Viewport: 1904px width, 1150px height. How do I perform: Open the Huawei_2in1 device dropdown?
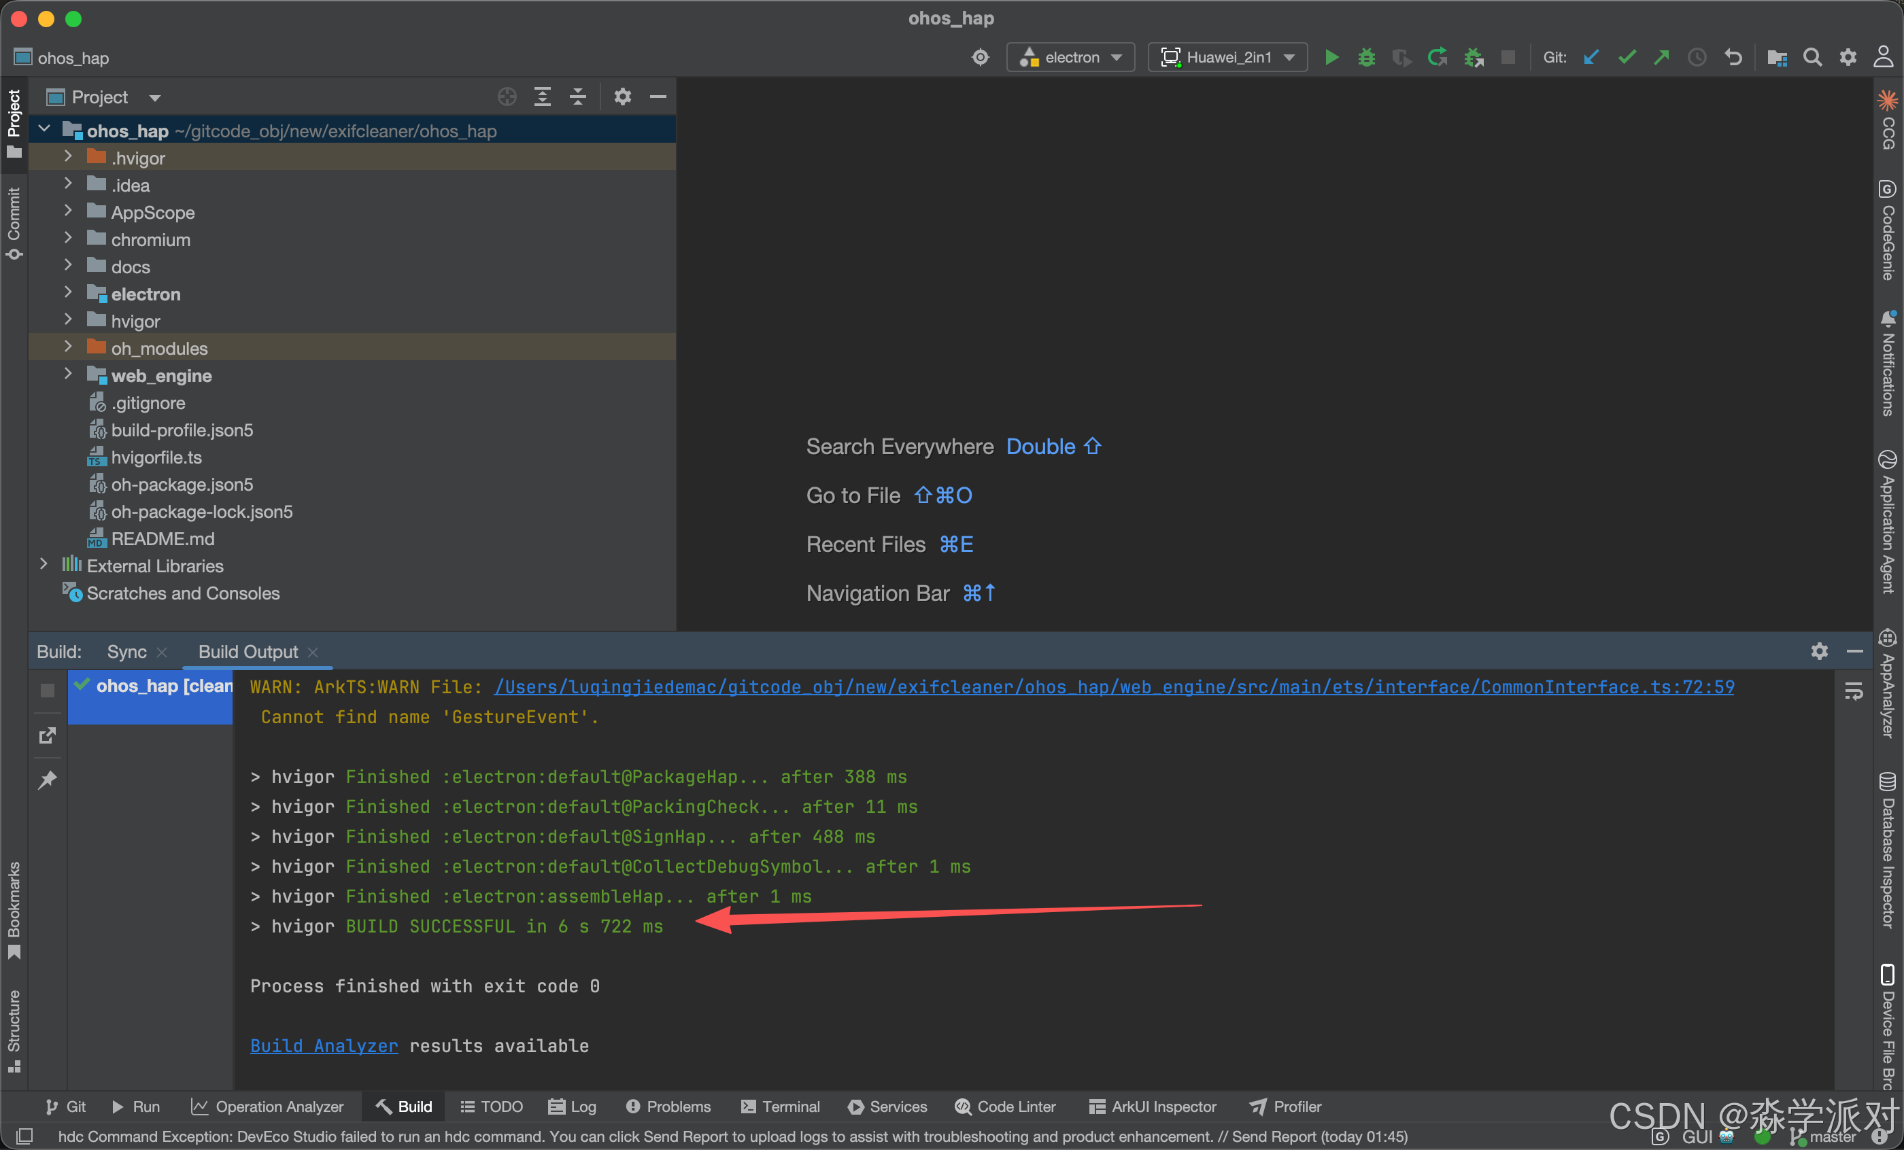1227,57
